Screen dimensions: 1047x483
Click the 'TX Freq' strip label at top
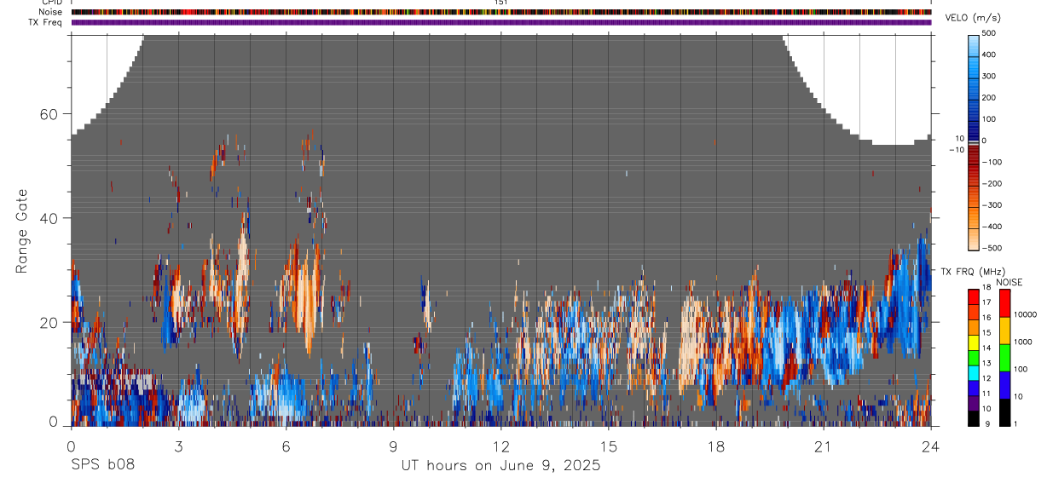46,22
